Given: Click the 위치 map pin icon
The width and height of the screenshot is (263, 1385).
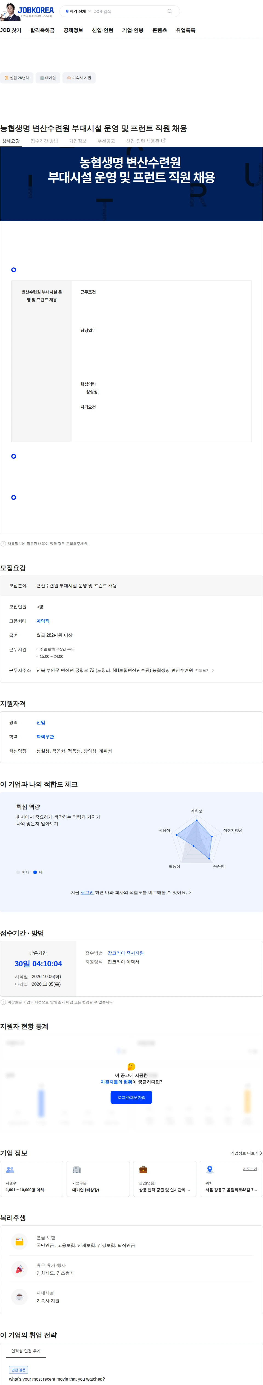Looking at the screenshot, I should coord(210,1170).
